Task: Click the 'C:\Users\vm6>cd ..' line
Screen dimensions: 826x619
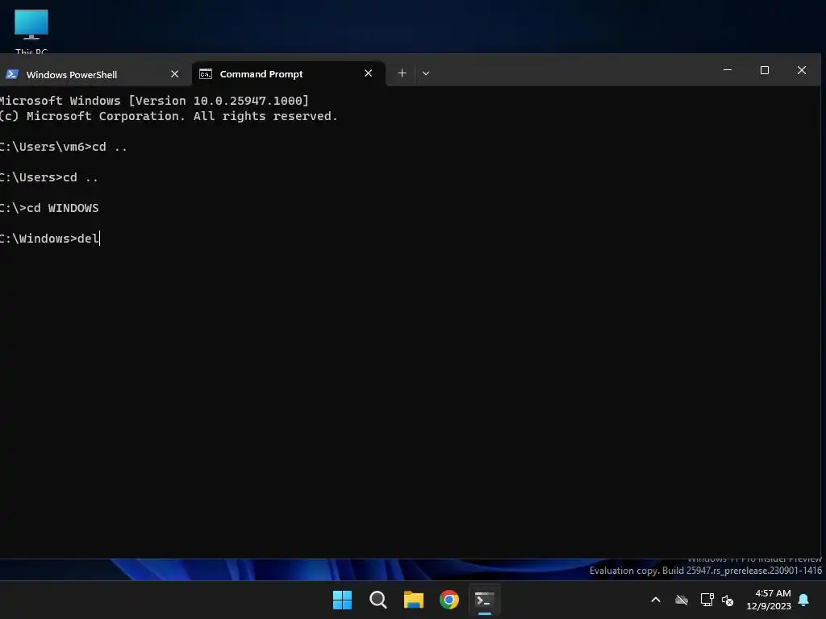Action: point(63,147)
